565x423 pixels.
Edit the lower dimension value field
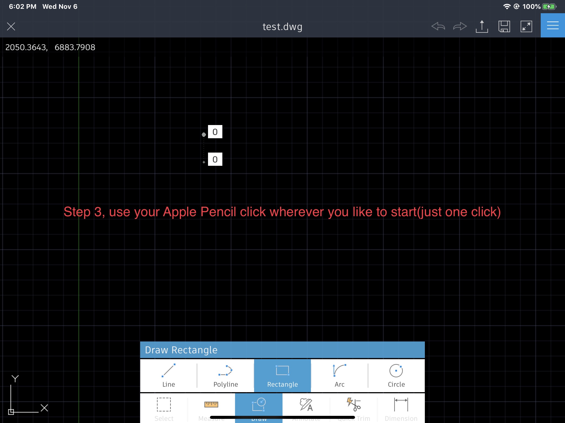[x=215, y=159]
